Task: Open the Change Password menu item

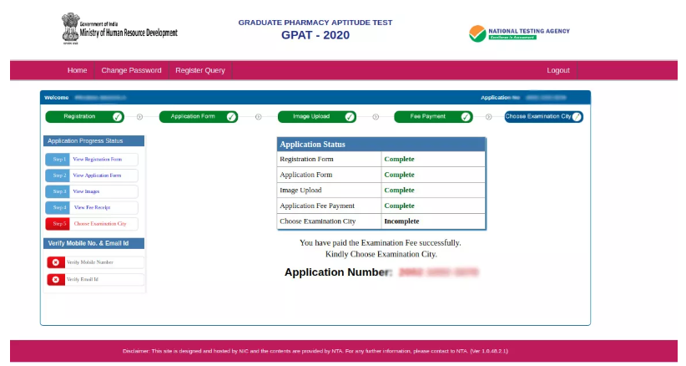Action: 131,70
